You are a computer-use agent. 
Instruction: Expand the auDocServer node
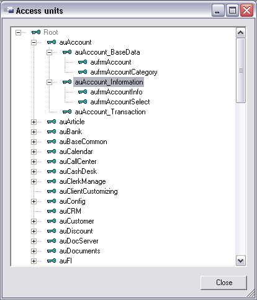click(x=34, y=241)
